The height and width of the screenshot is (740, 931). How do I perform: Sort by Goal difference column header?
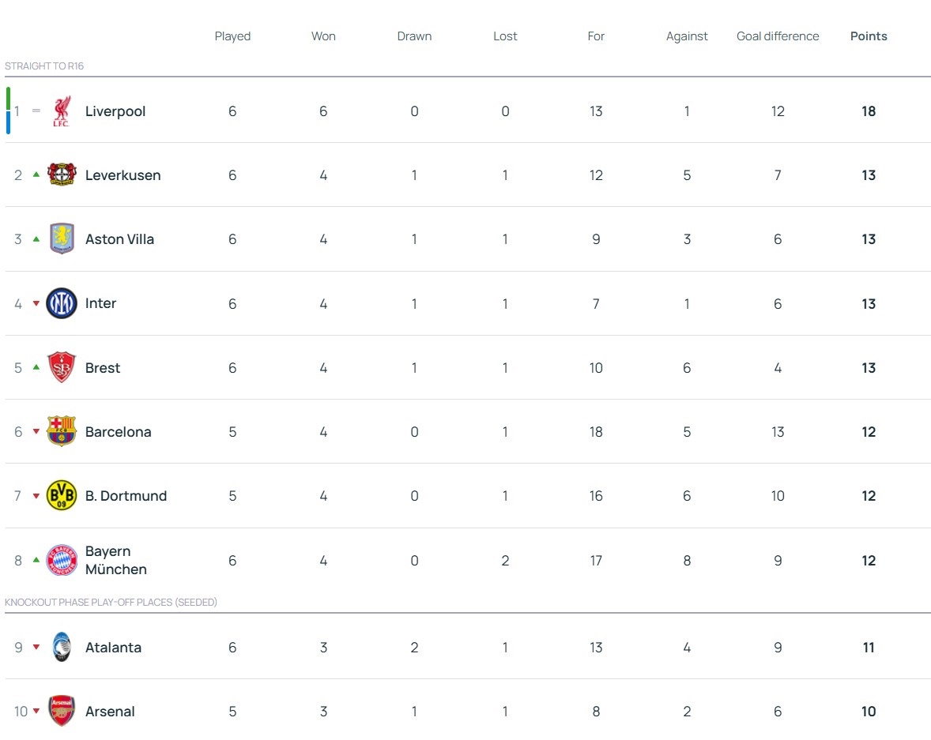coord(778,36)
